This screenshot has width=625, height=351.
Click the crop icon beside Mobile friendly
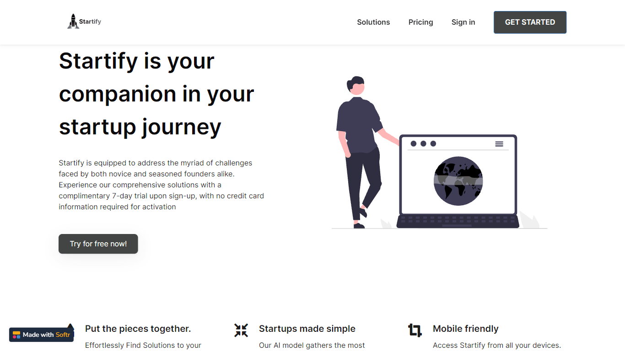(x=415, y=330)
